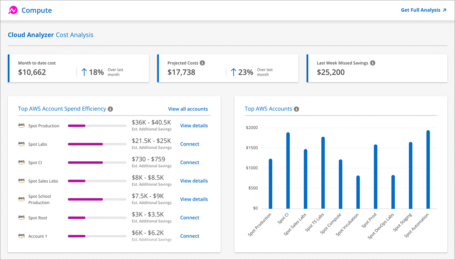Click the Spot DevOps Labs chart bar
Viewport: 455px width, 260px height.
[393, 192]
